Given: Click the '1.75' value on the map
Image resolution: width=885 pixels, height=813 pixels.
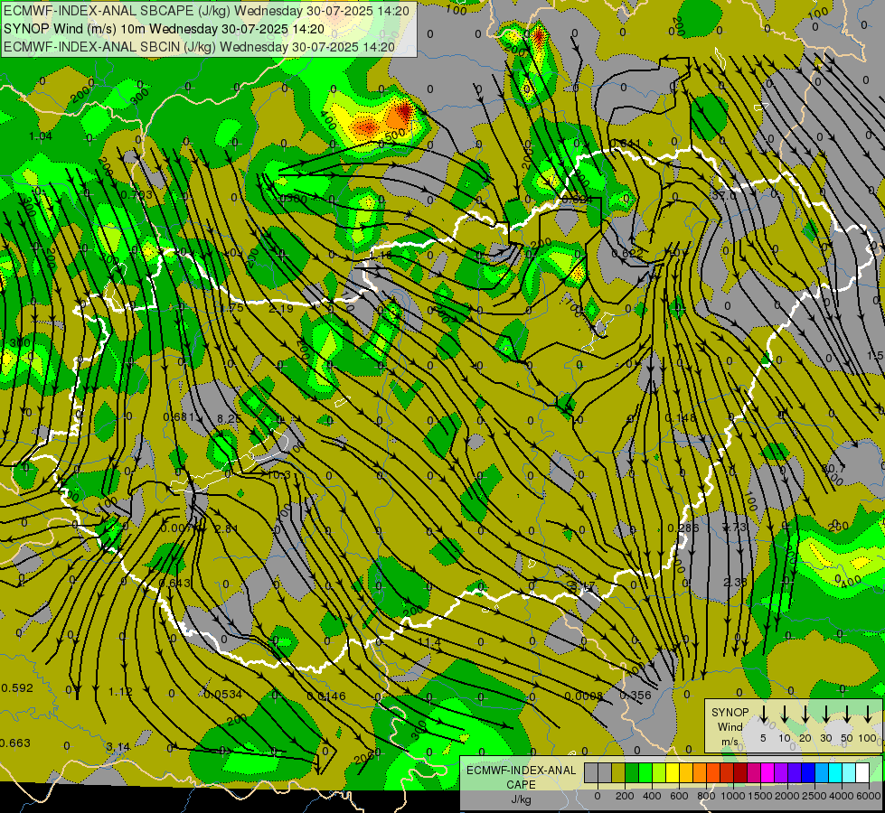Looking at the screenshot, I should 232,308.
